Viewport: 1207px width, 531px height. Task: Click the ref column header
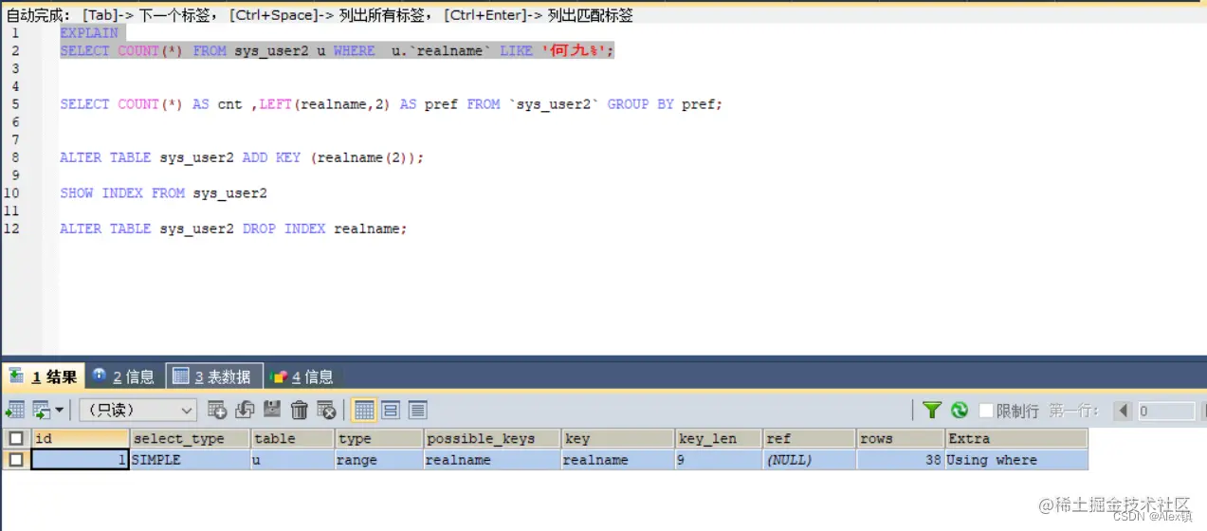tap(809, 438)
